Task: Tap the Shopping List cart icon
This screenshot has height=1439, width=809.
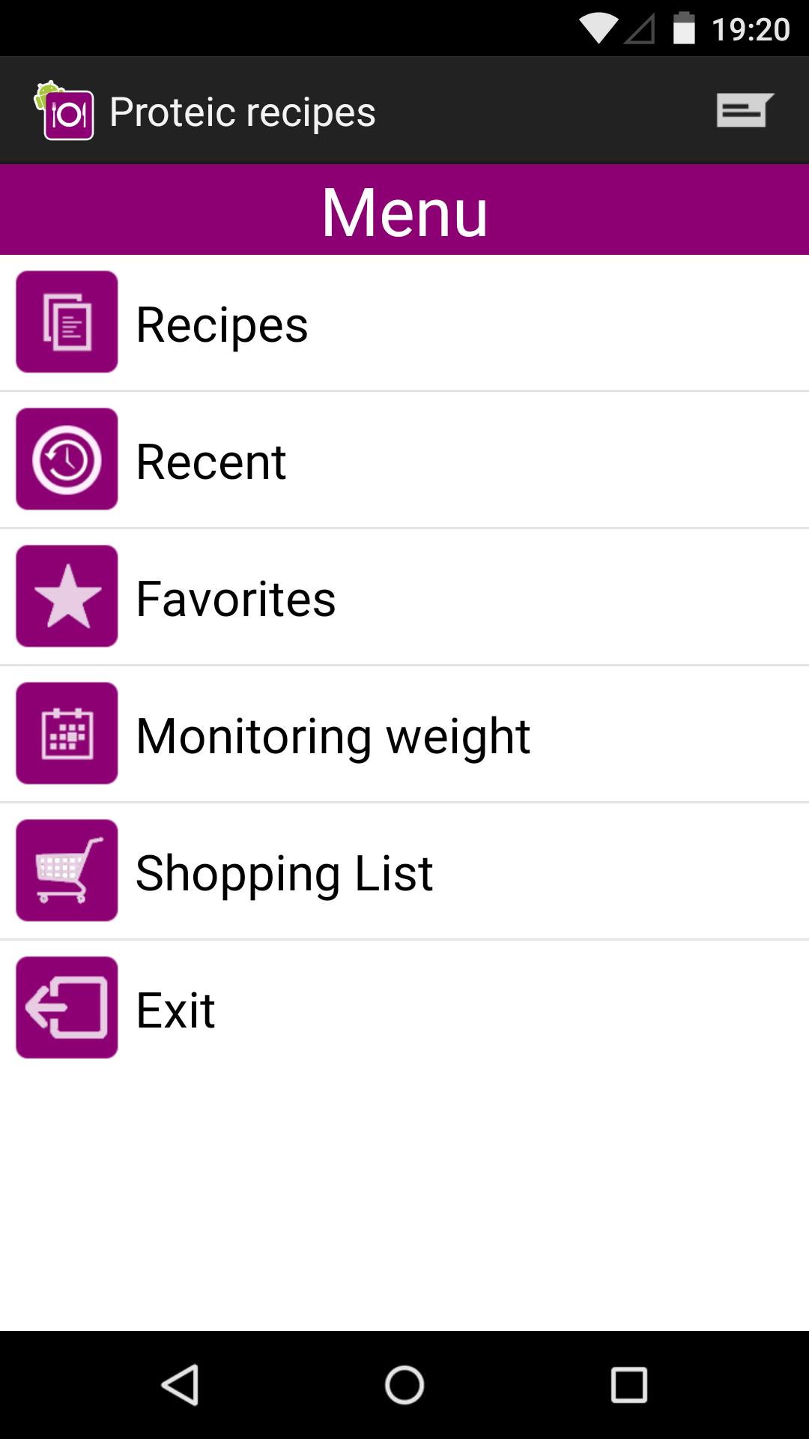Action: 67,870
